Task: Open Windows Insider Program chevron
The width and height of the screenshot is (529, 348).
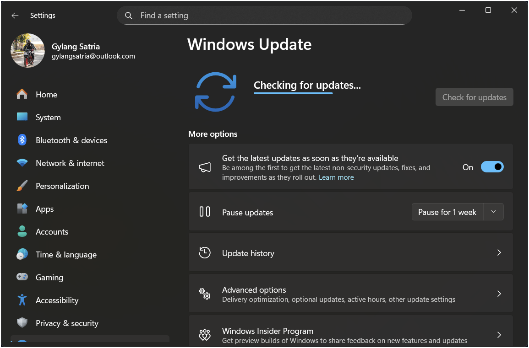Action: [499, 335]
